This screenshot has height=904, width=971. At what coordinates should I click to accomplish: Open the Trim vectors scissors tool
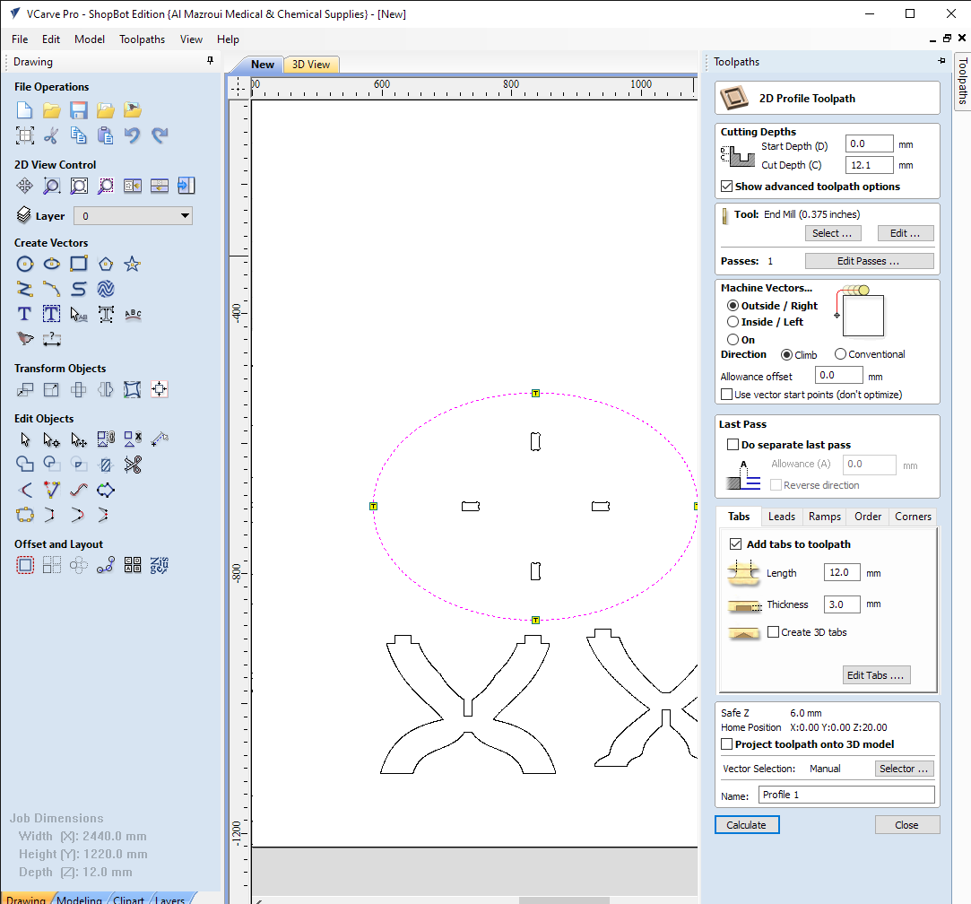pyautogui.click(x=133, y=464)
